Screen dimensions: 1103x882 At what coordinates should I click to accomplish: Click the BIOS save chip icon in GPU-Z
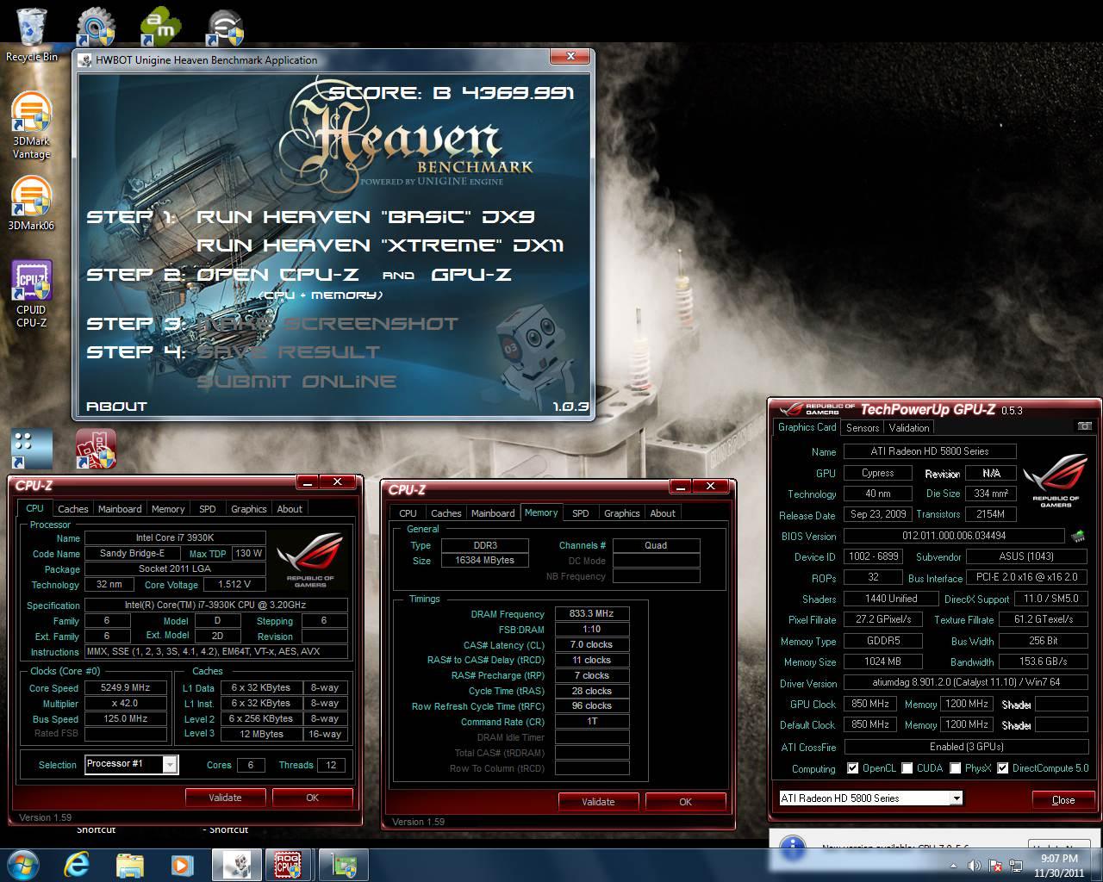(x=1077, y=536)
